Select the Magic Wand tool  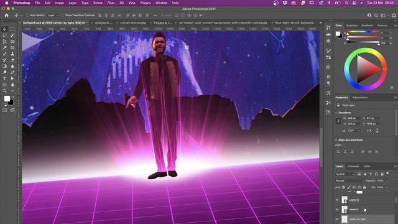(12, 35)
